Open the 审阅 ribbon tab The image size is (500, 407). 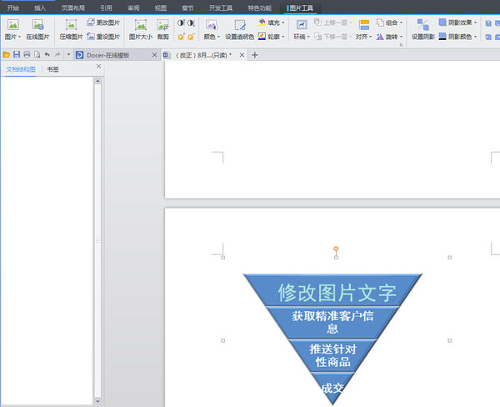133,8
